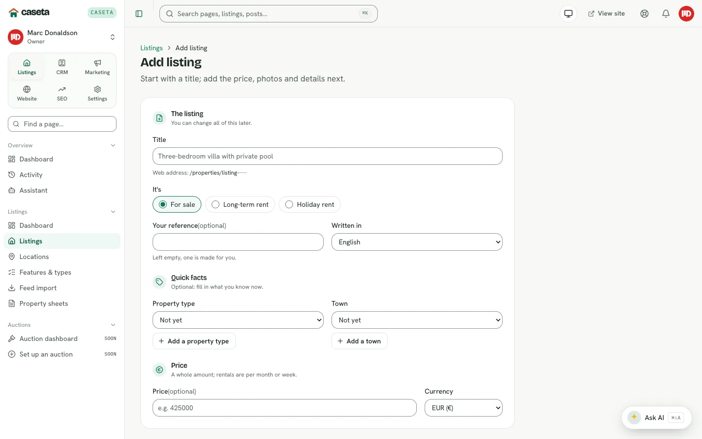This screenshot has width=702, height=439.
Task: Click the global search box
Action: pyautogui.click(x=269, y=14)
